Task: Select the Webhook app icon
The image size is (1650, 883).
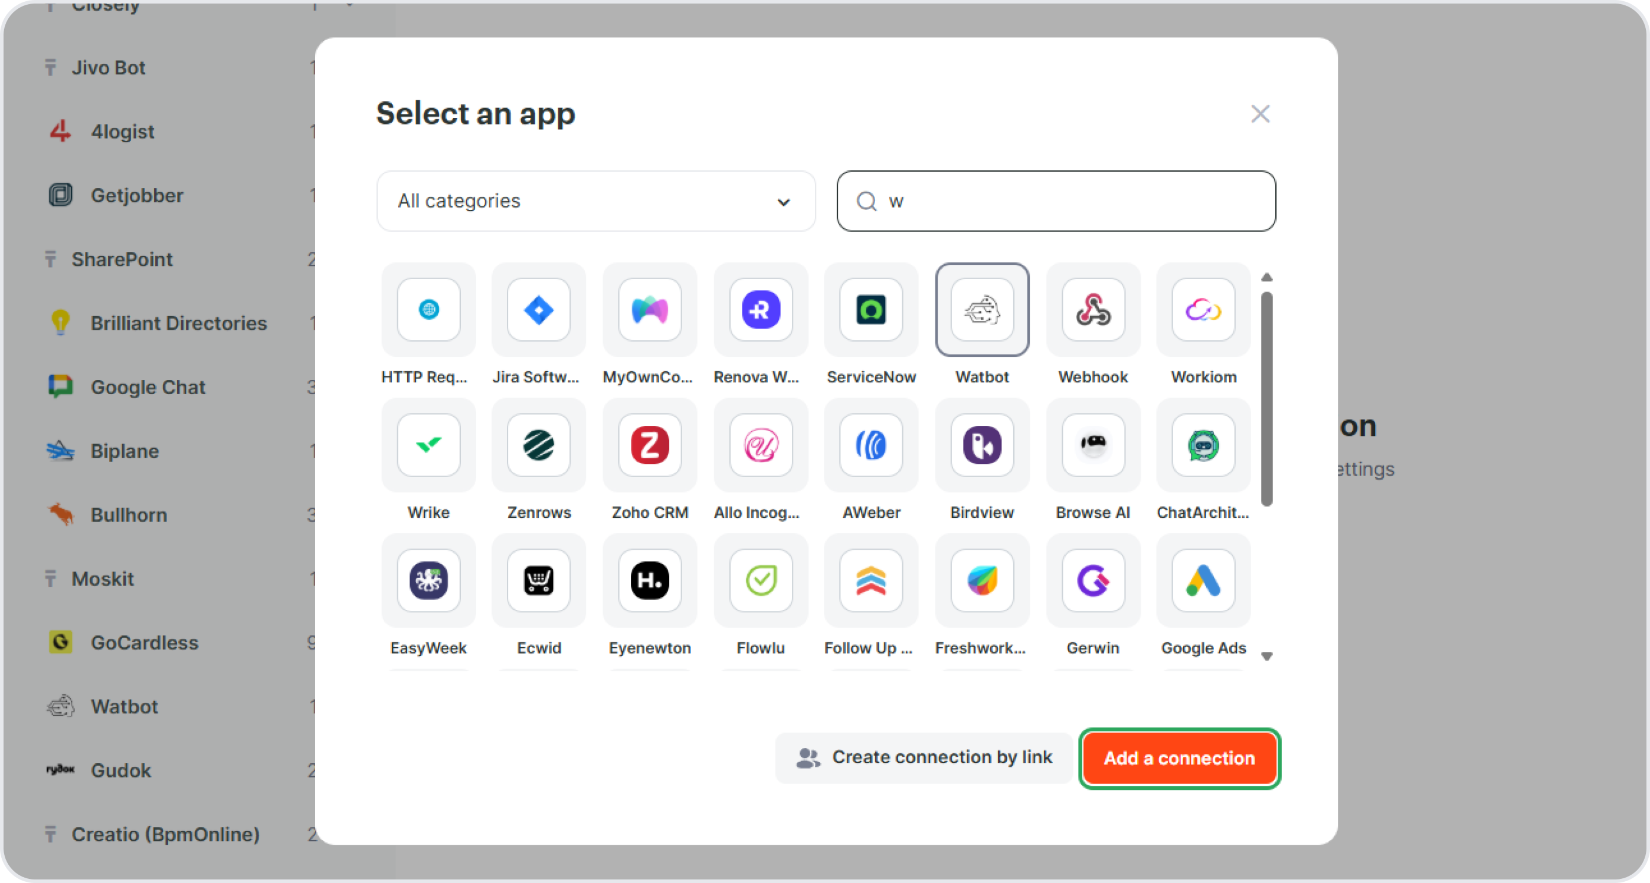Action: (1093, 310)
